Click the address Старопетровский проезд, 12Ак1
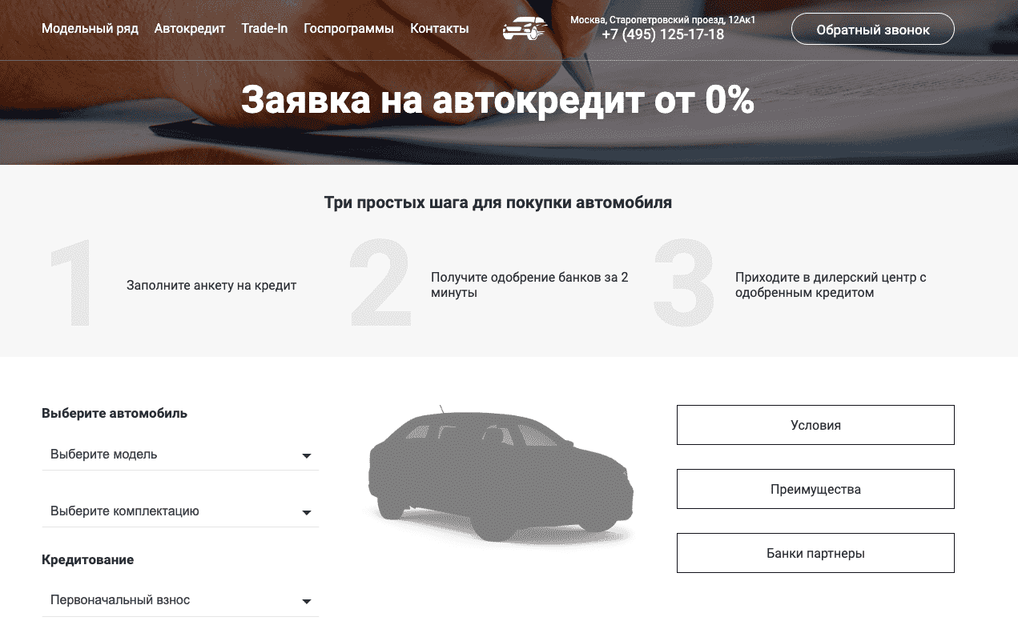Viewport: 1018px width, 637px height. (x=662, y=19)
